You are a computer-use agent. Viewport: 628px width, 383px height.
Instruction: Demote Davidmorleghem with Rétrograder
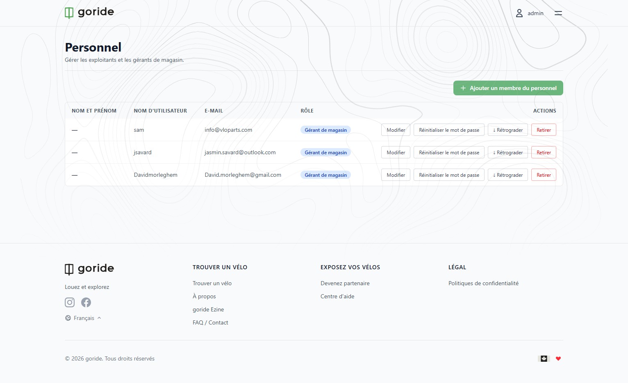point(508,175)
